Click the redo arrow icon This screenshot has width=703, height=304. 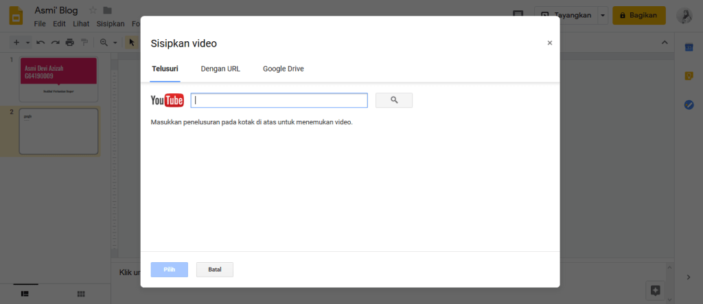click(x=55, y=43)
